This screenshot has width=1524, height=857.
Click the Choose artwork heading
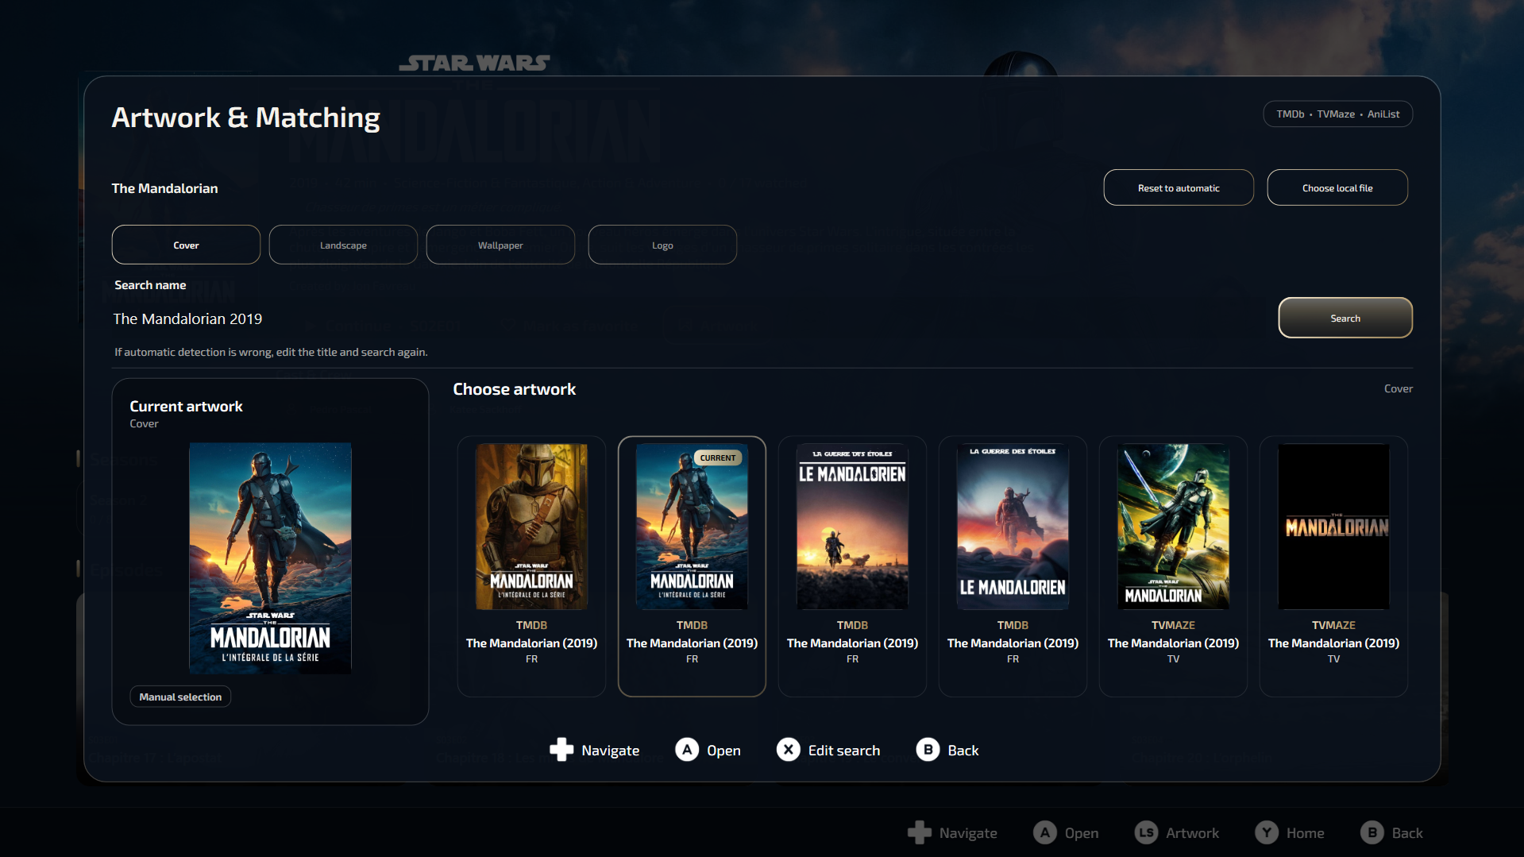click(515, 389)
